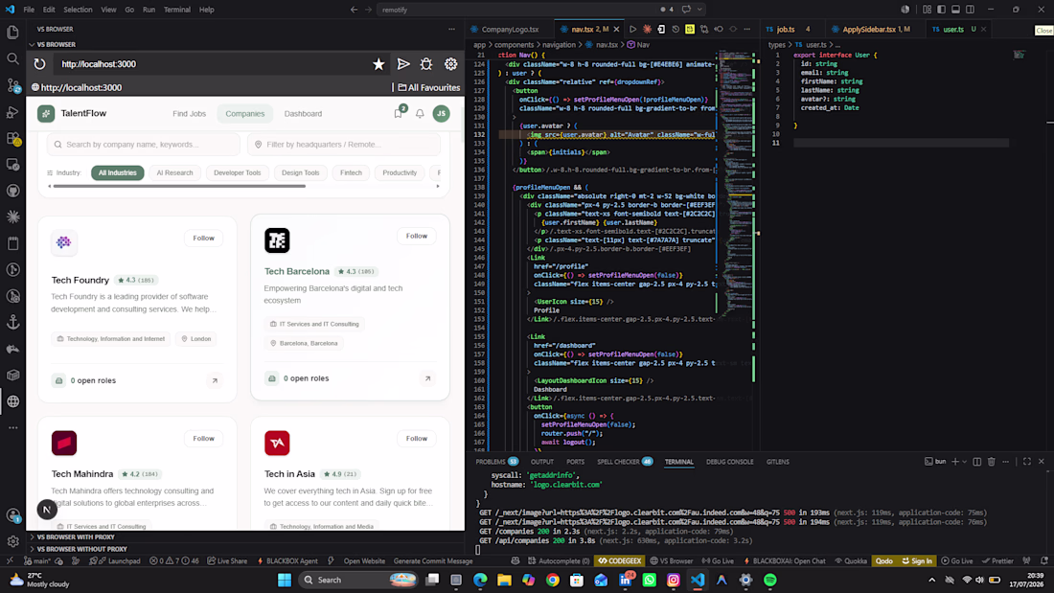Toggle primary side bar layout icon
The image size is (1054, 593).
pos(941,10)
